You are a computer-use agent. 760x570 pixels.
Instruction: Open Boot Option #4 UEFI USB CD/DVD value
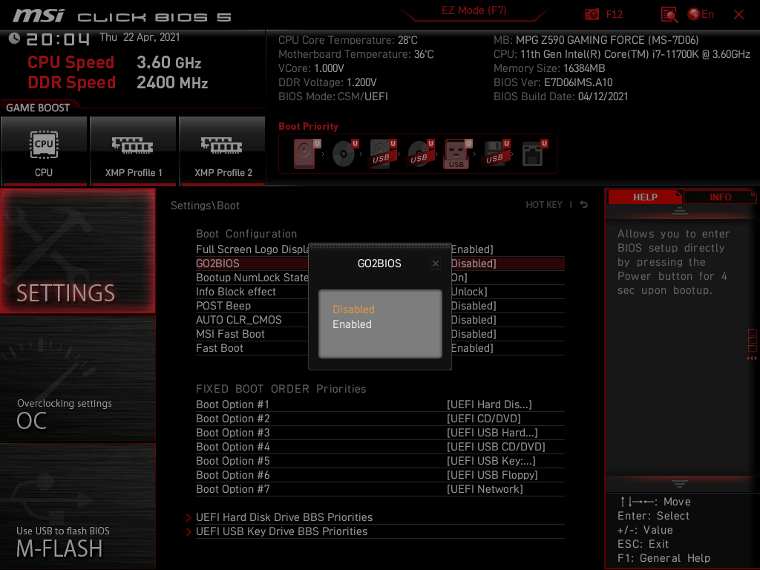496,446
